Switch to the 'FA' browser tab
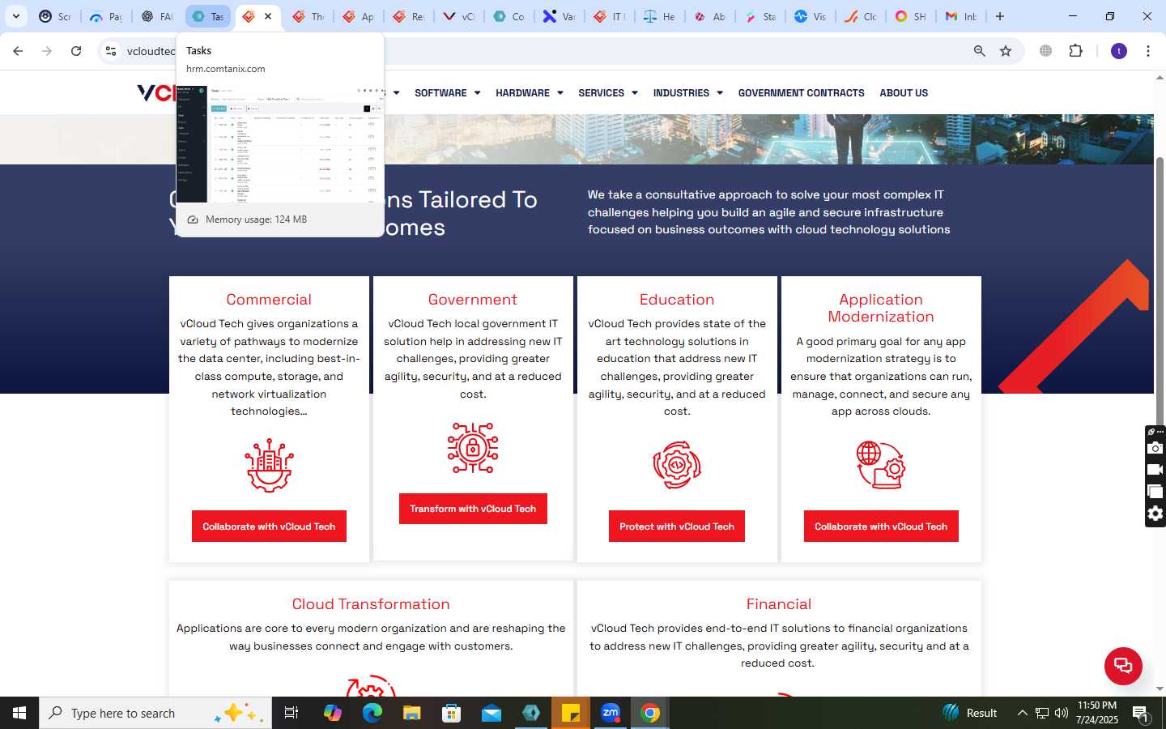1166x729 pixels. point(156,16)
